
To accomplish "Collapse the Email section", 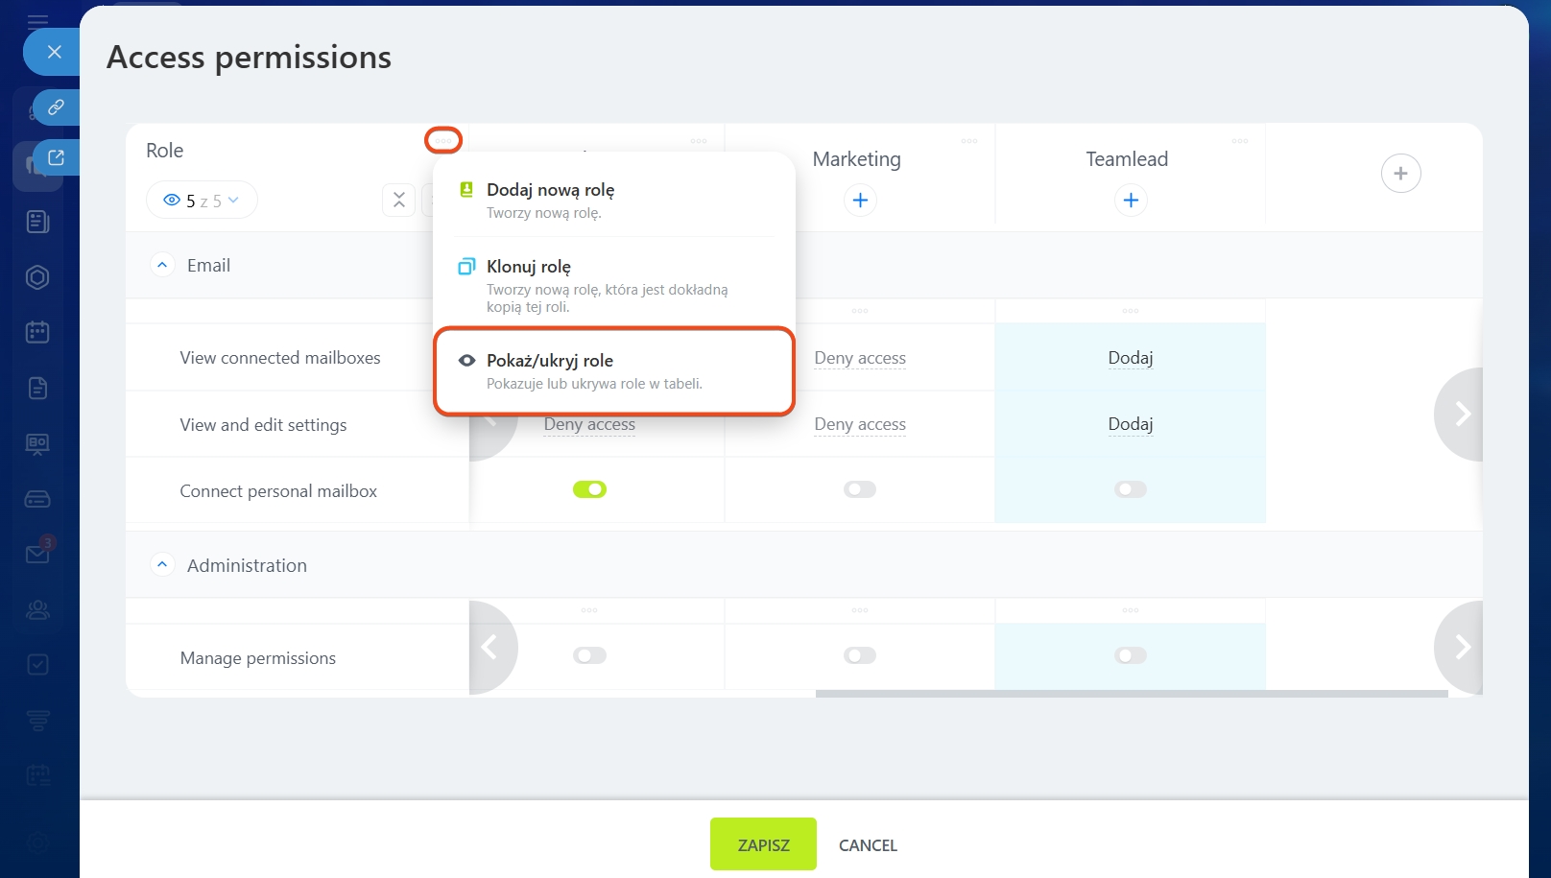I will point(162,265).
